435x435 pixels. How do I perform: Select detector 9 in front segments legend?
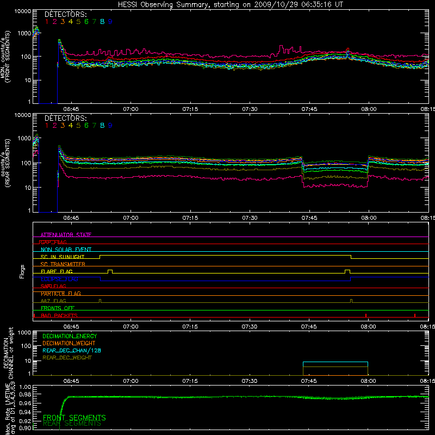click(110, 22)
